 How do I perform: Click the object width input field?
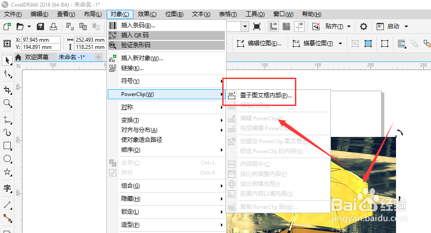(x=90, y=40)
